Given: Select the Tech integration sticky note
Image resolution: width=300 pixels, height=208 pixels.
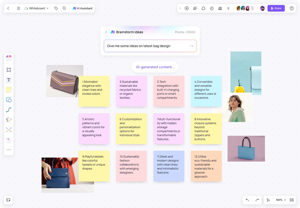Looking at the screenshot, I should click(x=169, y=91).
